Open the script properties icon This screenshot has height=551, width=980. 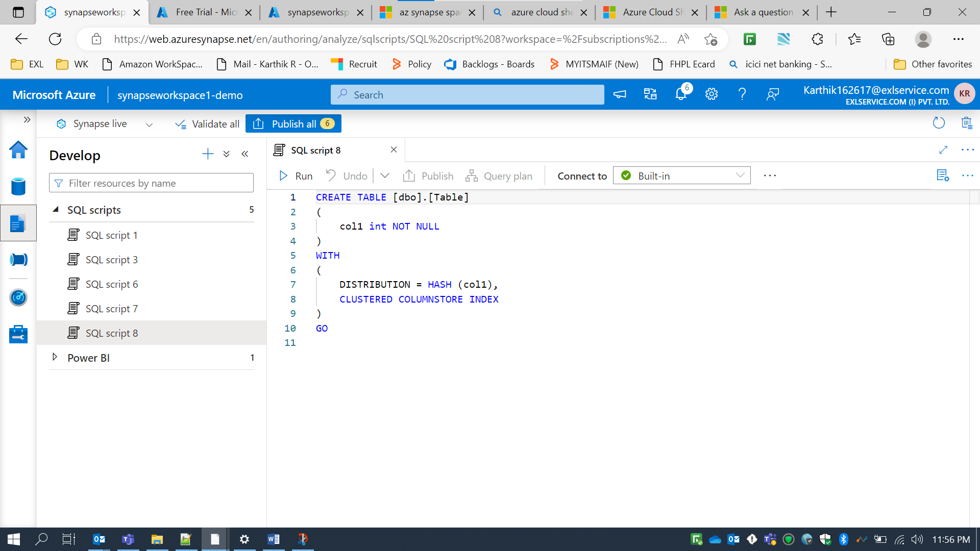943,176
